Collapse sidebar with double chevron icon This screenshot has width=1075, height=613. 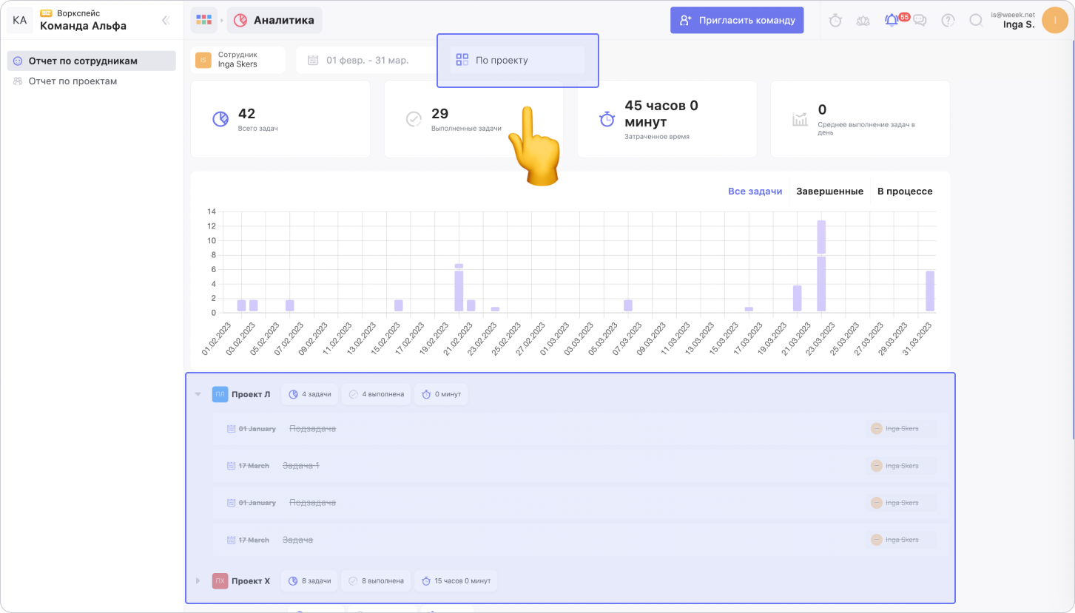pyautogui.click(x=166, y=21)
